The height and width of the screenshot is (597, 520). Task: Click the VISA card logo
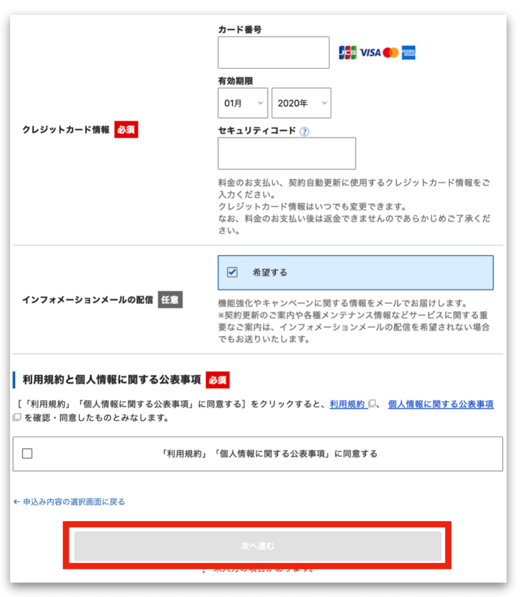tap(370, 52)
